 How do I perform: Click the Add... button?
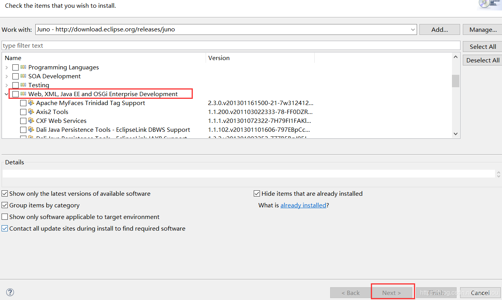click(440, 29)
